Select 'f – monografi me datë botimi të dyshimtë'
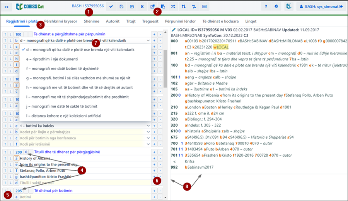This screenshot has height=201, width=348. click(85, 69)
